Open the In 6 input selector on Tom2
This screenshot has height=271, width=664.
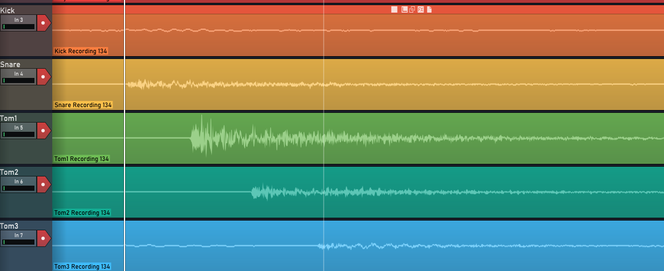pyautogui.click(x=18, y=182)
